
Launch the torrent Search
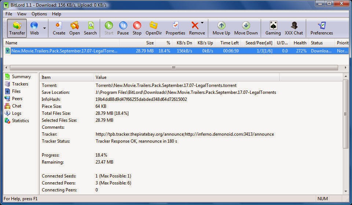[90, 28]
